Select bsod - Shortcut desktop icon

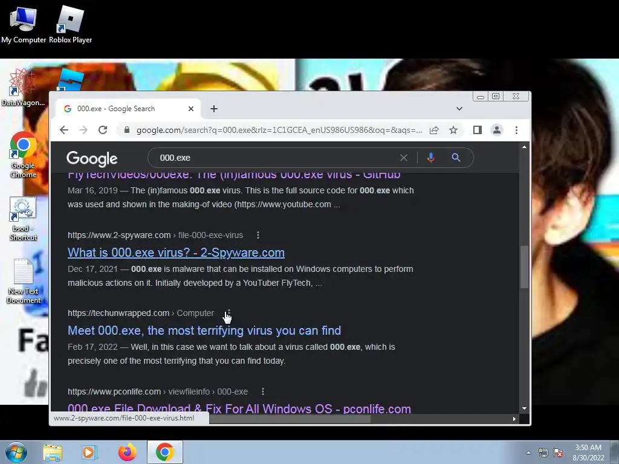click(24, 219)
